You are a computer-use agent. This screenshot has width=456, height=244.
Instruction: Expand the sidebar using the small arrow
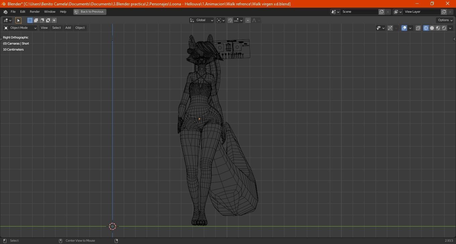click(x=454, y=39)
